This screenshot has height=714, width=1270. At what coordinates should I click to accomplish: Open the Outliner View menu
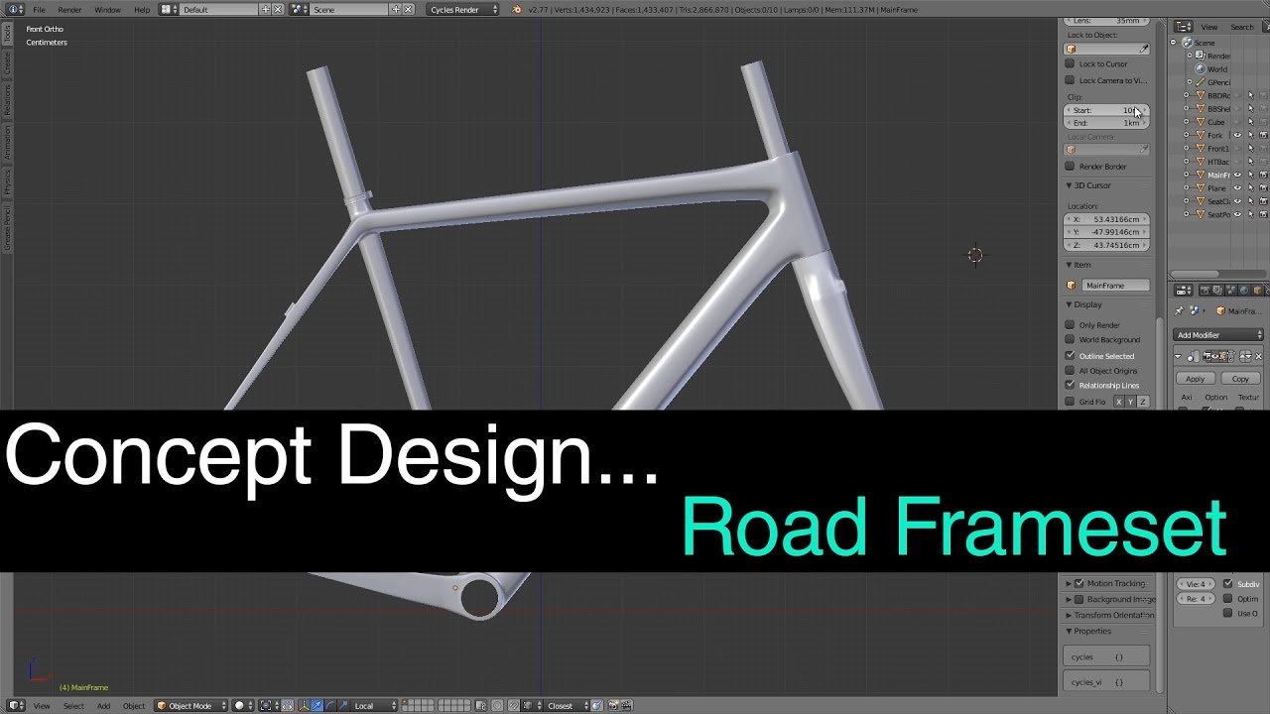coord(1209,27)
